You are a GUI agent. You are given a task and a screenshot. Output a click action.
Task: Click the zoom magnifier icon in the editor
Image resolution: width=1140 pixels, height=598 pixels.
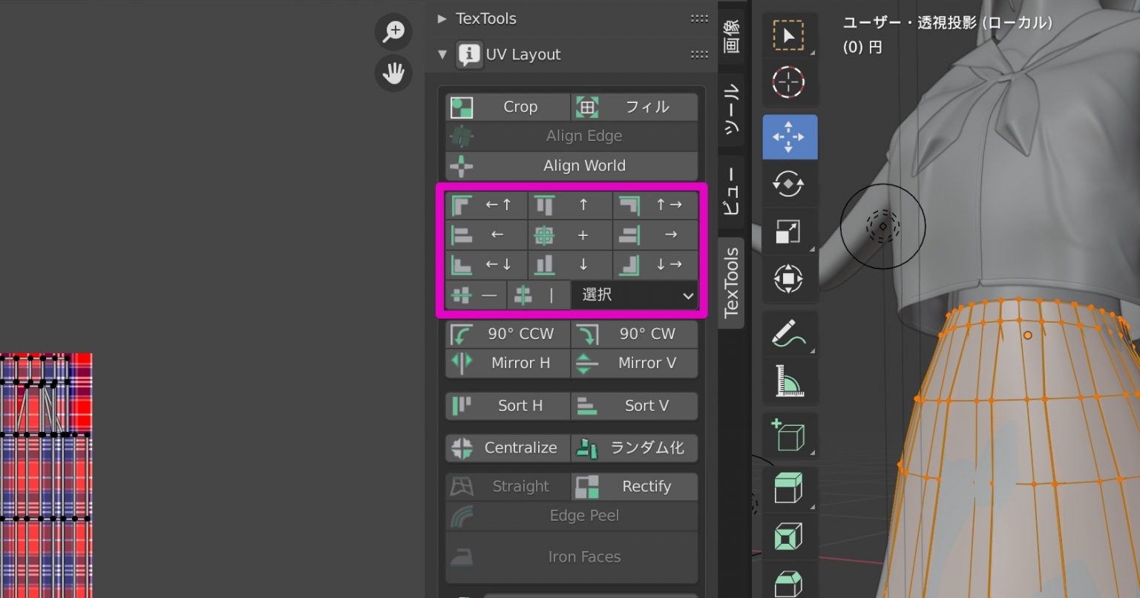(393, 31)
